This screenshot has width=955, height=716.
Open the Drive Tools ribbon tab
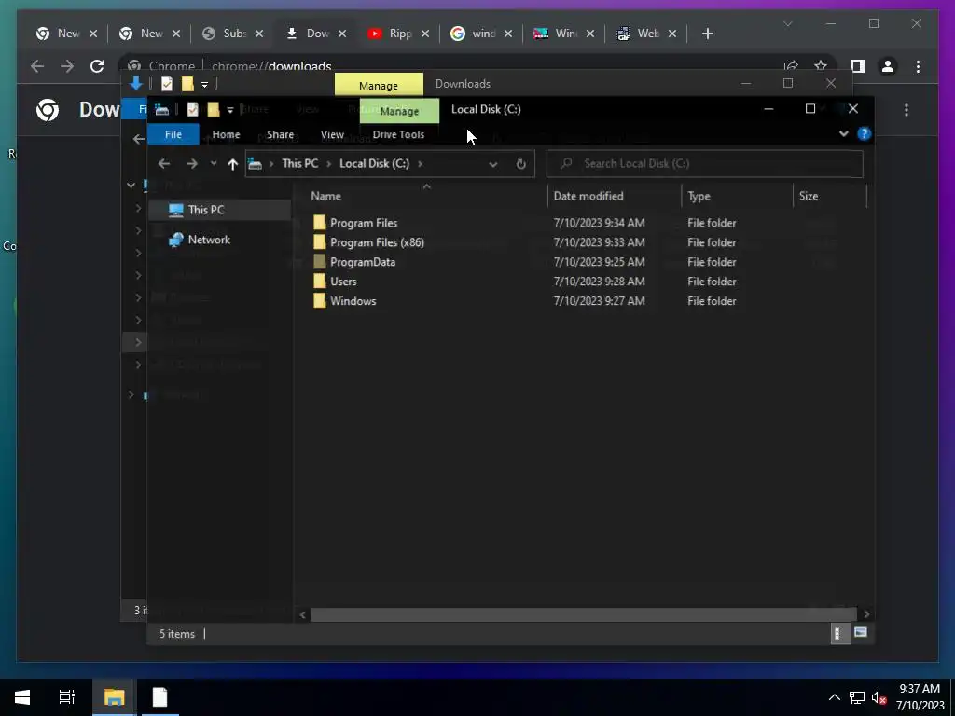click(x=398, y=134)
